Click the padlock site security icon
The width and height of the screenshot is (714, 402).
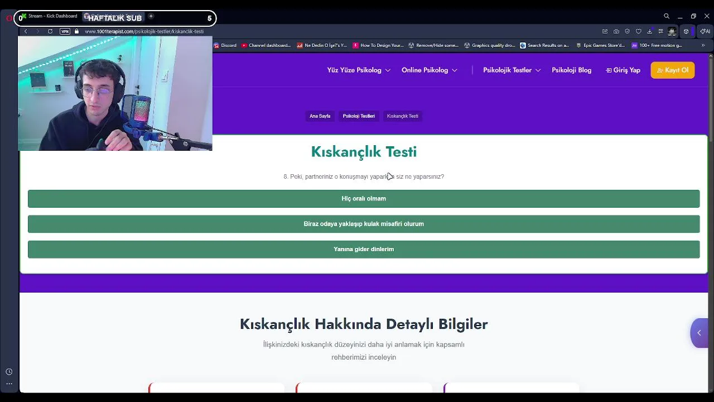click(x=77, y=31)
